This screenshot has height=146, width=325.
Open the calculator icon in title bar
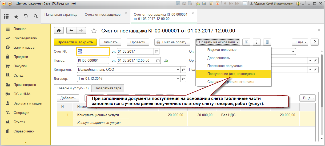pyautogui.click(x=211, y=4)
